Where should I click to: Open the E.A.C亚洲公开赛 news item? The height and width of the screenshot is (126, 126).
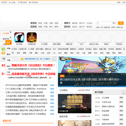tap(26, 89)
